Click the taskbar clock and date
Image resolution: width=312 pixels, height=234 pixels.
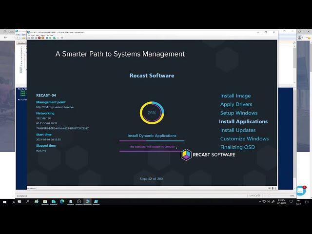(x=281, y=201)
